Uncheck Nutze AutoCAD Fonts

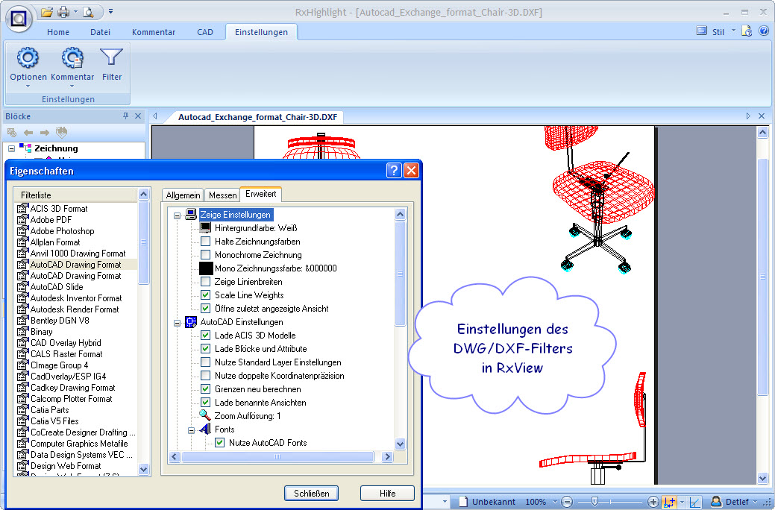point(220,442)
